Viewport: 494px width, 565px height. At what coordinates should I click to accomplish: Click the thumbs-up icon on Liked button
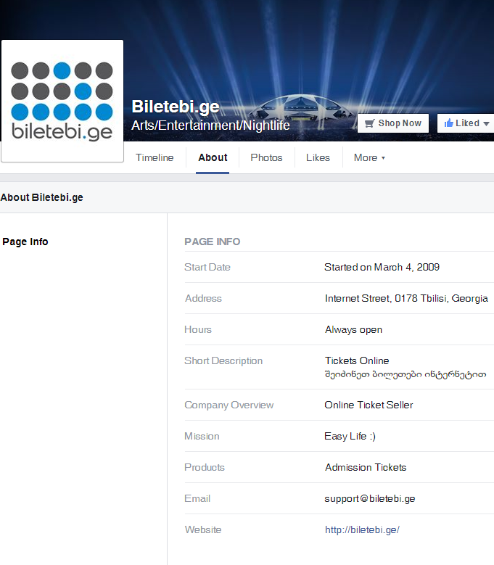coord(448,123)
